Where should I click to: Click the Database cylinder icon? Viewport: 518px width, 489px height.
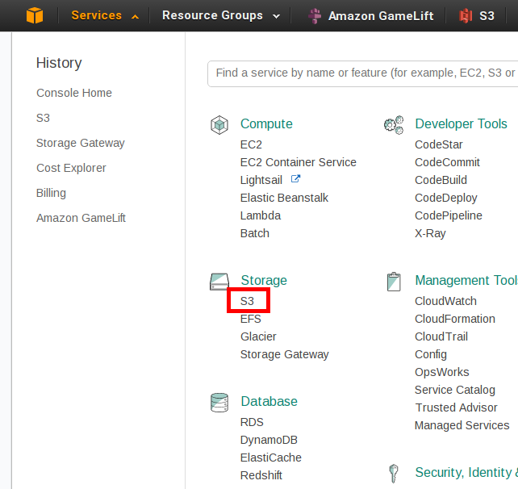(219, 402)
